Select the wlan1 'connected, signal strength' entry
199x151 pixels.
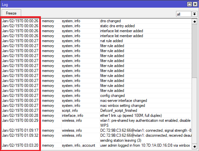96,130
